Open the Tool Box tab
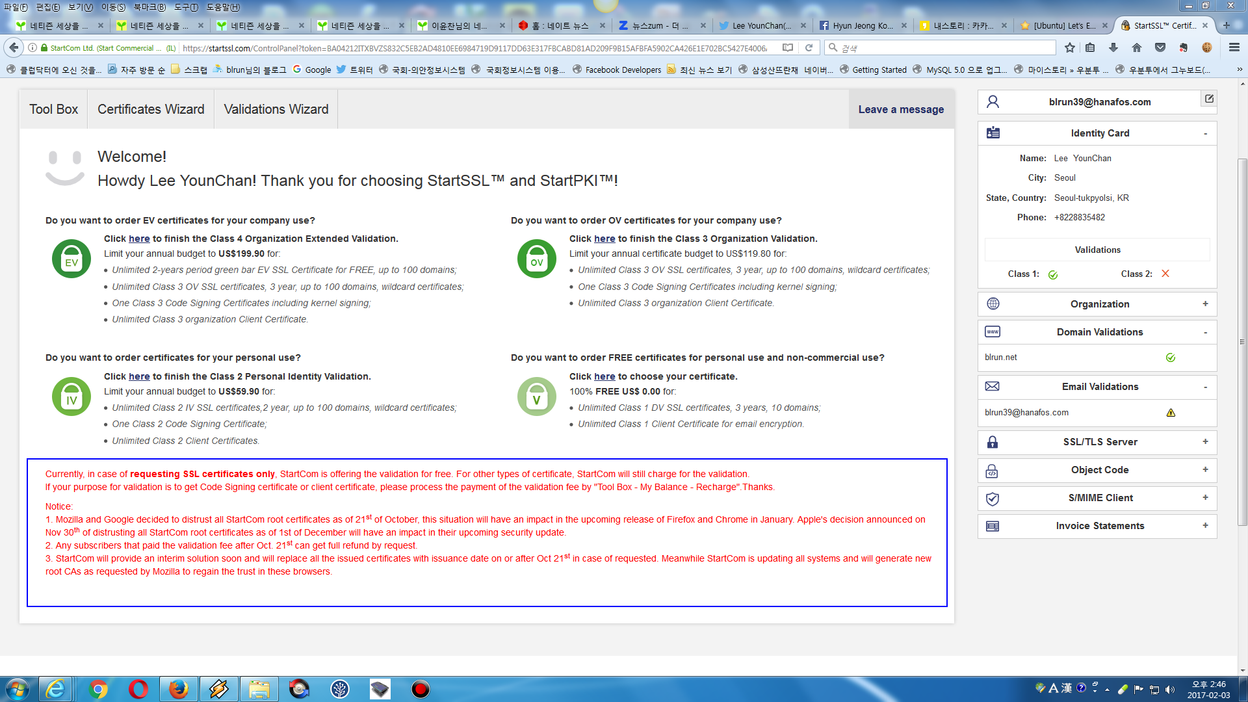Image resolution: width=1248 pixels, height=702 pixels. coord(53,109)
